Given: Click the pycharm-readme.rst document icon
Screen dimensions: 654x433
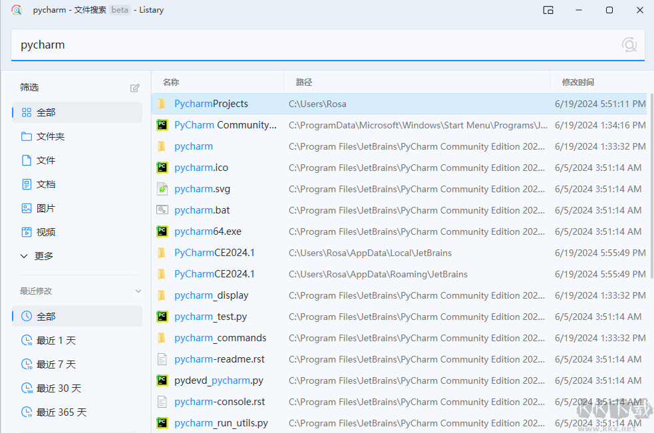Looking at the screenshot, I should coord(162,359).
